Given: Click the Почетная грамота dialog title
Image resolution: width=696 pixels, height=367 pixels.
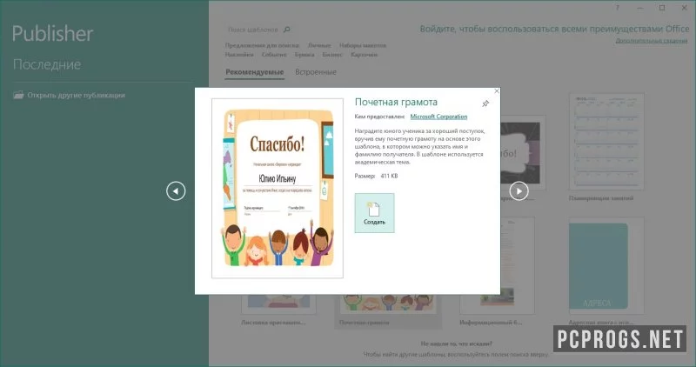Looking at the screenshot, I should point(396,102).
